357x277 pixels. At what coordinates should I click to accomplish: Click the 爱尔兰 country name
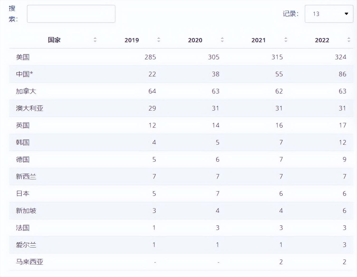(26, 245)
